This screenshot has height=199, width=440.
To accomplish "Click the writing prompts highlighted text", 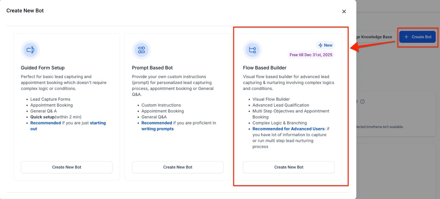I will tap(158, 129).
